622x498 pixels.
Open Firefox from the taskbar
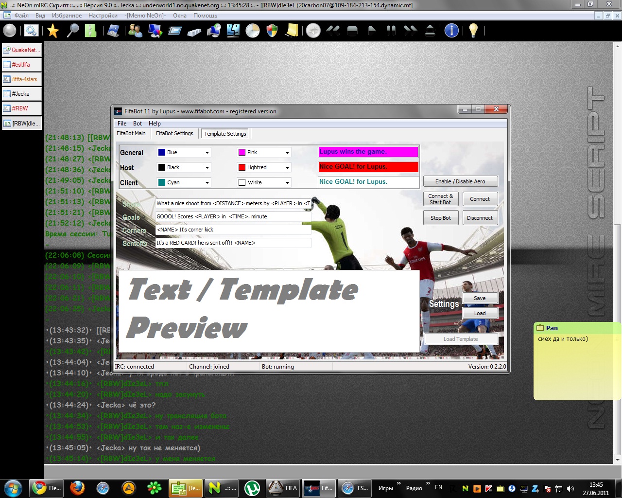coord(77,488)
